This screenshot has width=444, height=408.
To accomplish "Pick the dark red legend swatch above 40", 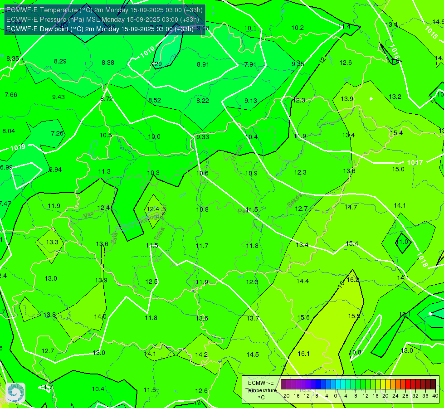I will coord(433,384).
